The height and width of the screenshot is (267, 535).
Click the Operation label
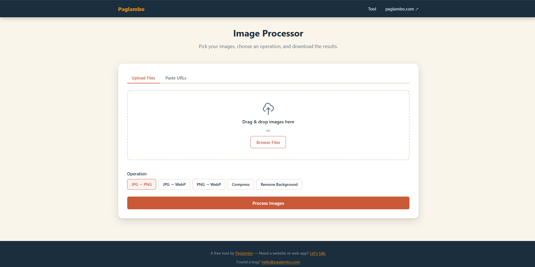click(137, 174)
